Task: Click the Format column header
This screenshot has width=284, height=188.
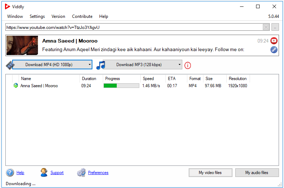Action: tap(195, 79)
